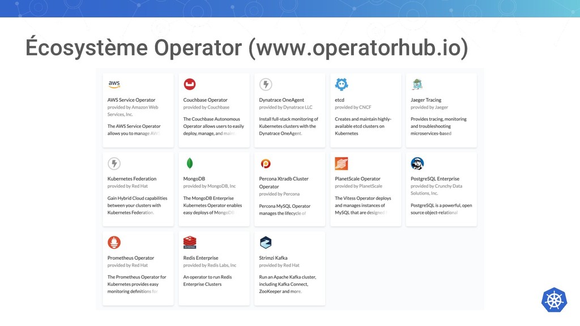
Task: Select the Strimzi Kafka title
Action: pyautogui.click(x=273, y=258)
